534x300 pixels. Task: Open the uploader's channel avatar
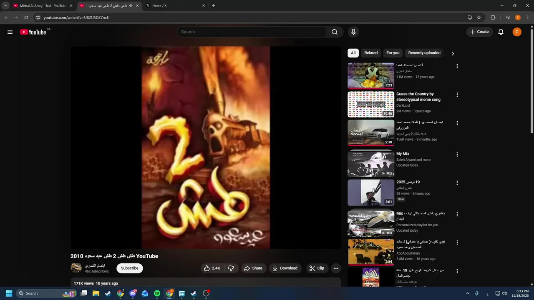pos(76,268)
